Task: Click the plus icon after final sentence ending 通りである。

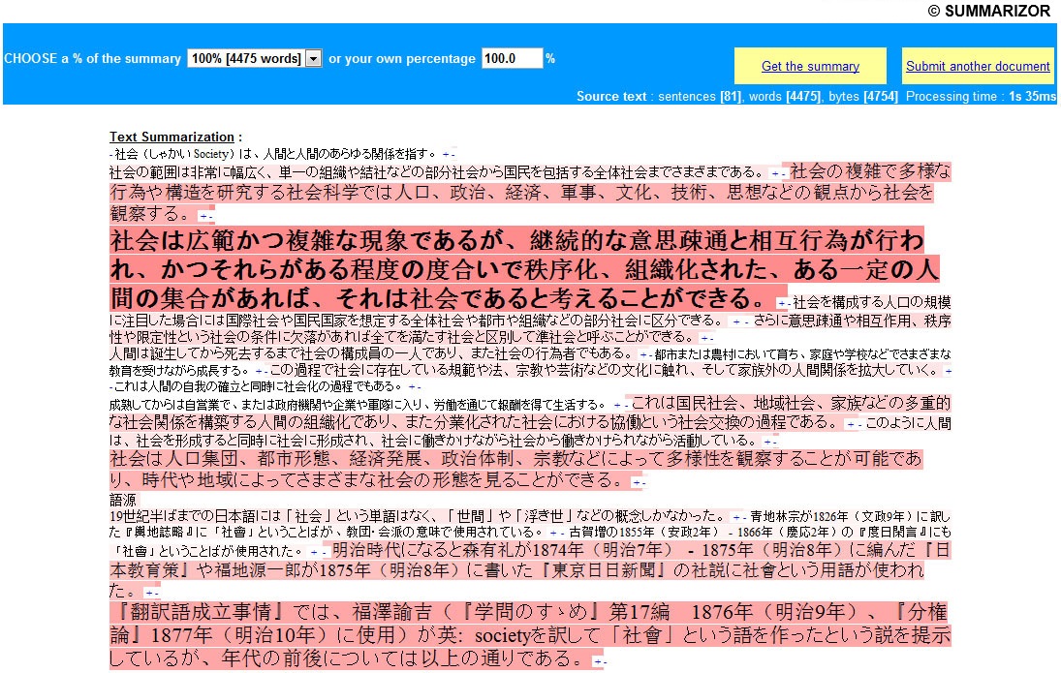Action: tap(598, 660)
